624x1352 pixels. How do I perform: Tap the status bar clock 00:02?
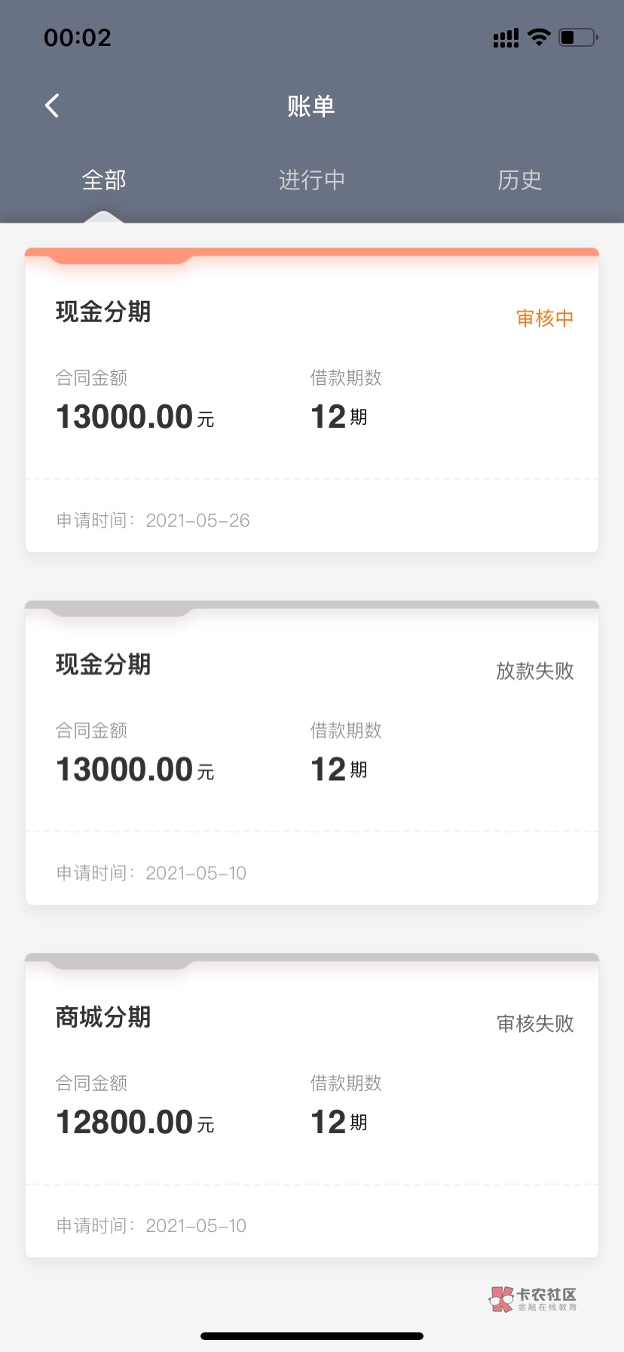pos(78,38)
